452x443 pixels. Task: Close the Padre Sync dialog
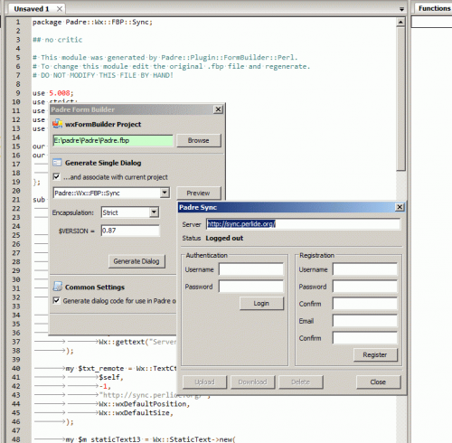(400, 207)
